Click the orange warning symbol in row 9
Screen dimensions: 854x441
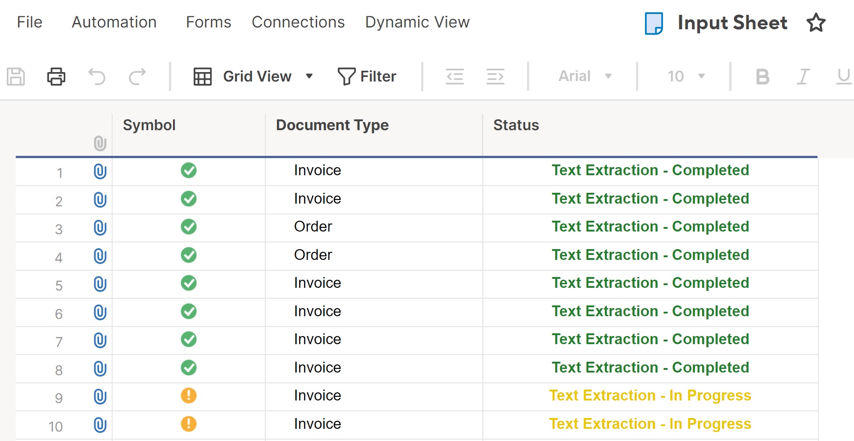click(189, 396)
